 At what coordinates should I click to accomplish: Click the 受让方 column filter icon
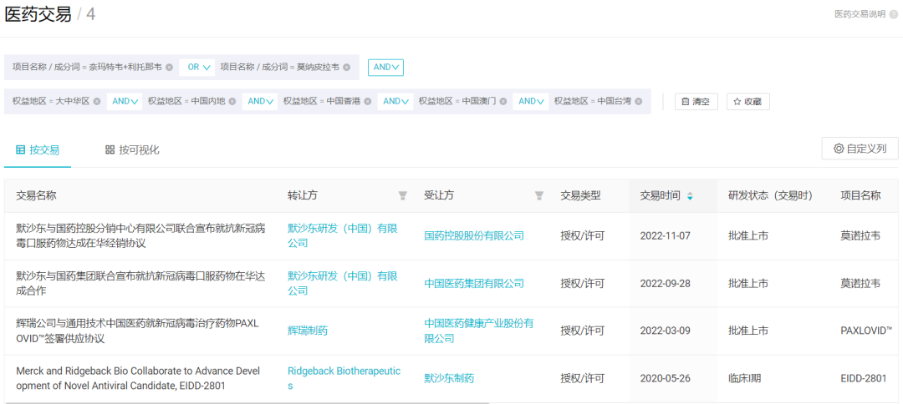pyautogui.click(x=539, y=196)
